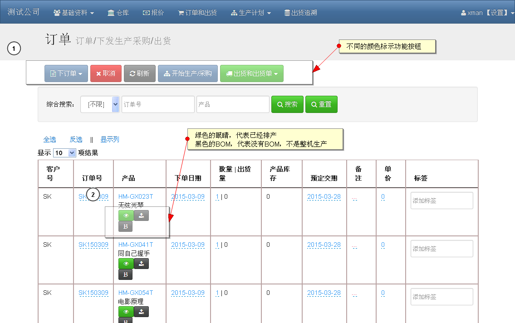Viewport: 515px width, 323px height.
Task: Click the 刷新 refresh button
Action: (139, 73)
